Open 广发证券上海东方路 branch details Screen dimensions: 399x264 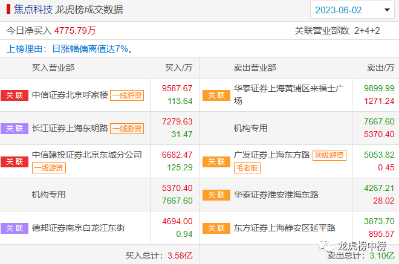coord(272,155)
